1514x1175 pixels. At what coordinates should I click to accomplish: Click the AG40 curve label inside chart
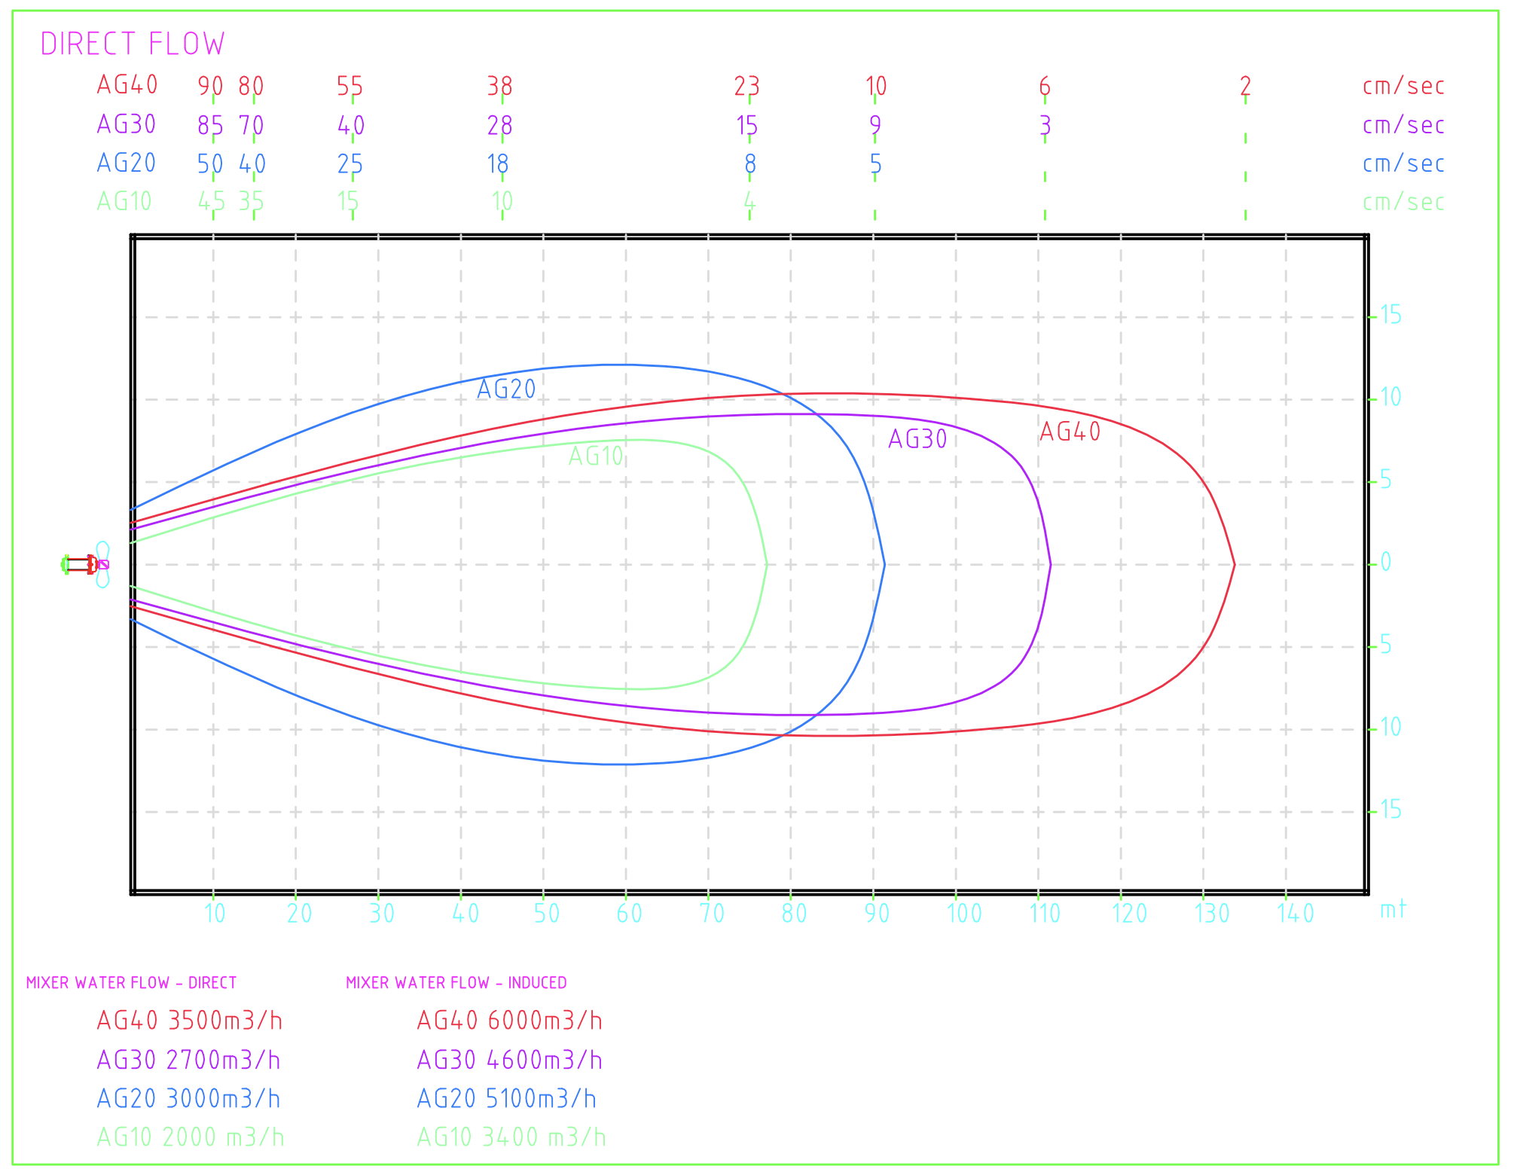1070,432
